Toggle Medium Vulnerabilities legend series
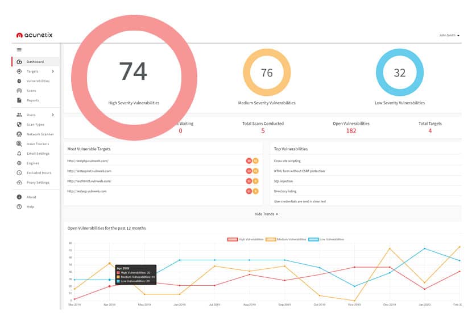The image size is (472, 317). 286,239
